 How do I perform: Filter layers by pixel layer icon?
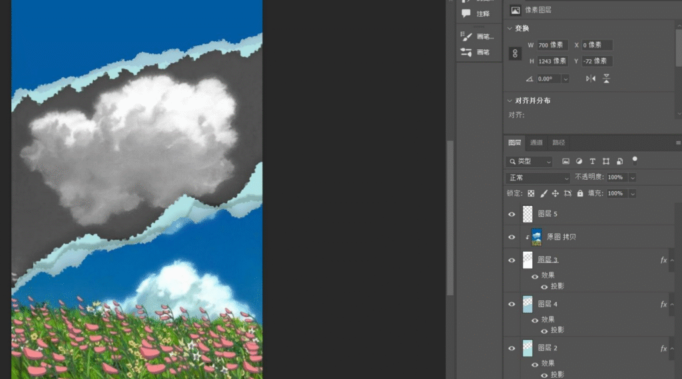click(x=565, y=161)
